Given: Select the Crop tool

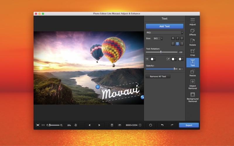Looking at the screenshot, I should tap(192, 53).
